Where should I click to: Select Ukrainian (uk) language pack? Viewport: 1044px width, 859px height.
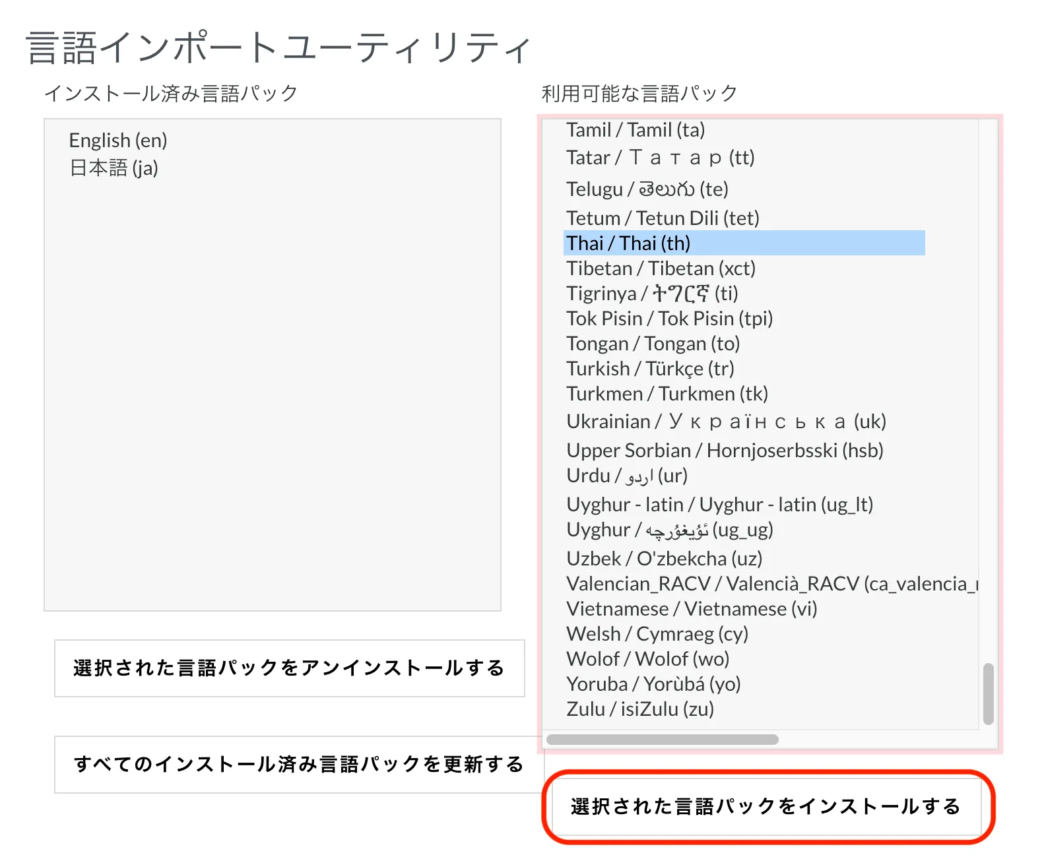(x=726, y=422)
